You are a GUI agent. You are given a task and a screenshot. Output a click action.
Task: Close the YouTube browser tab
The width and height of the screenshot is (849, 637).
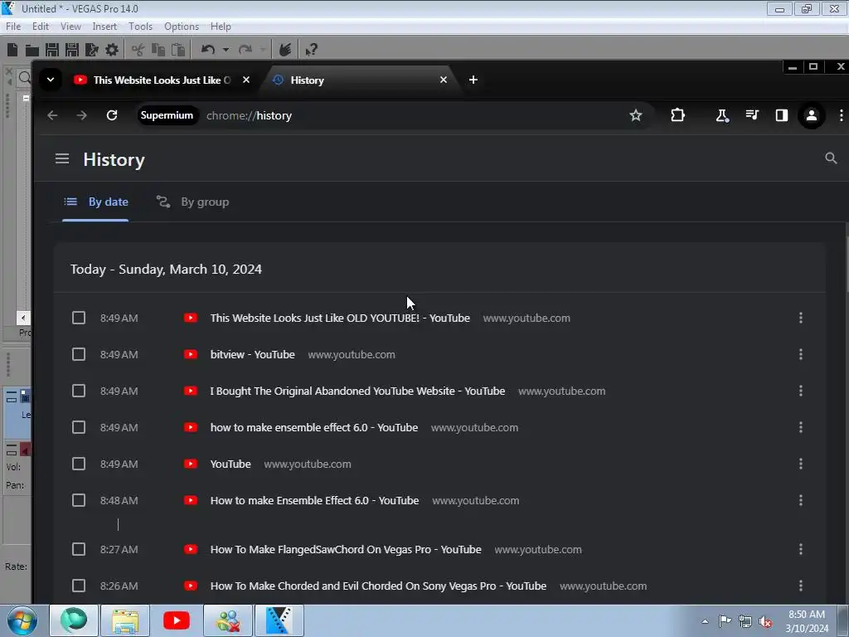click(x=246, y=80)
